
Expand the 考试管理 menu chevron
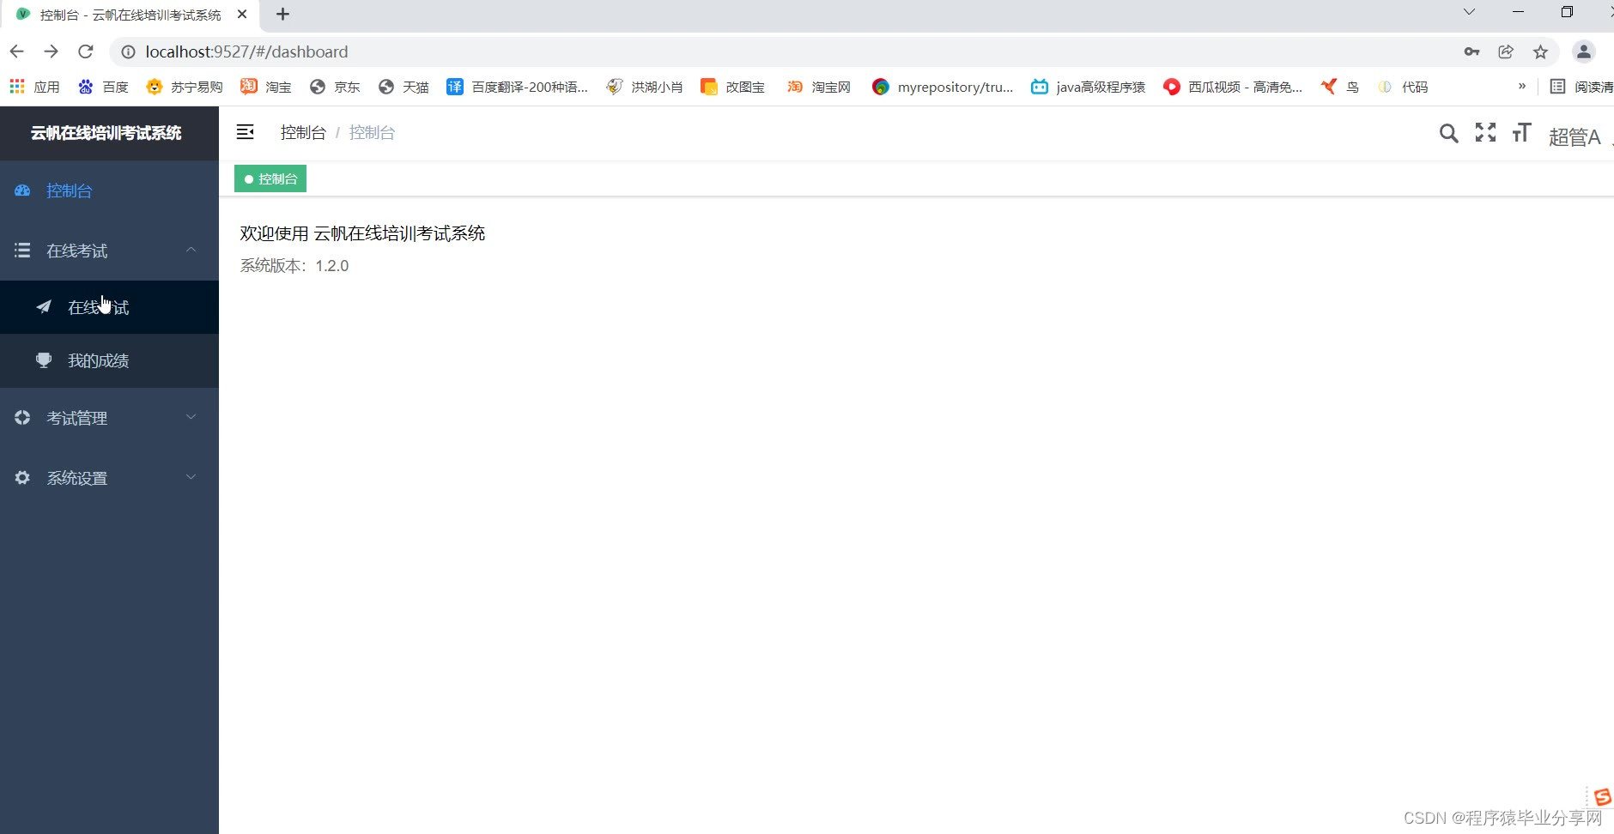(x=191, y=417)
